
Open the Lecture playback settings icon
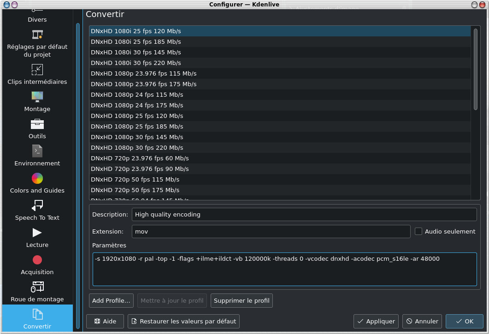(x=37, y=233)
